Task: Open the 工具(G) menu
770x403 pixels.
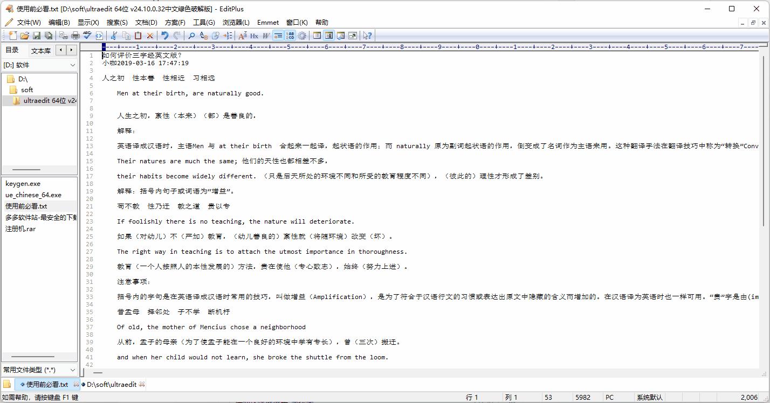Action: (204, 22)
